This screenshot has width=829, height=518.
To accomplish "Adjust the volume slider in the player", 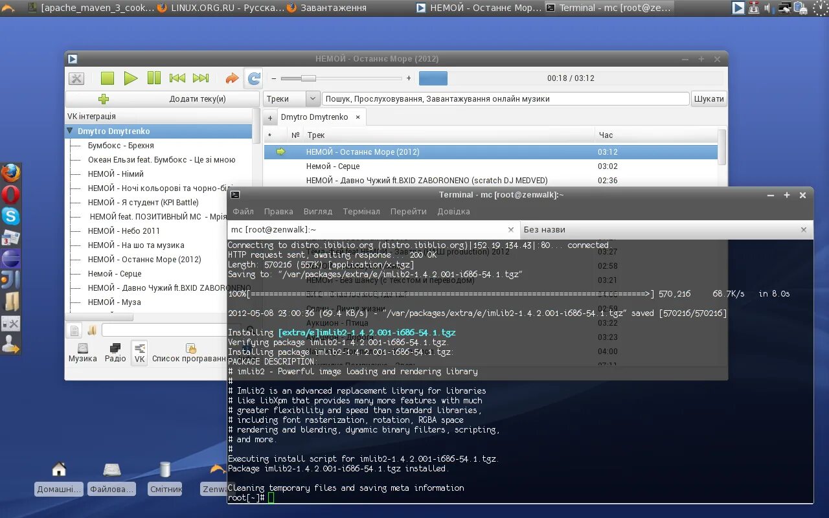I will coord(341,78).
